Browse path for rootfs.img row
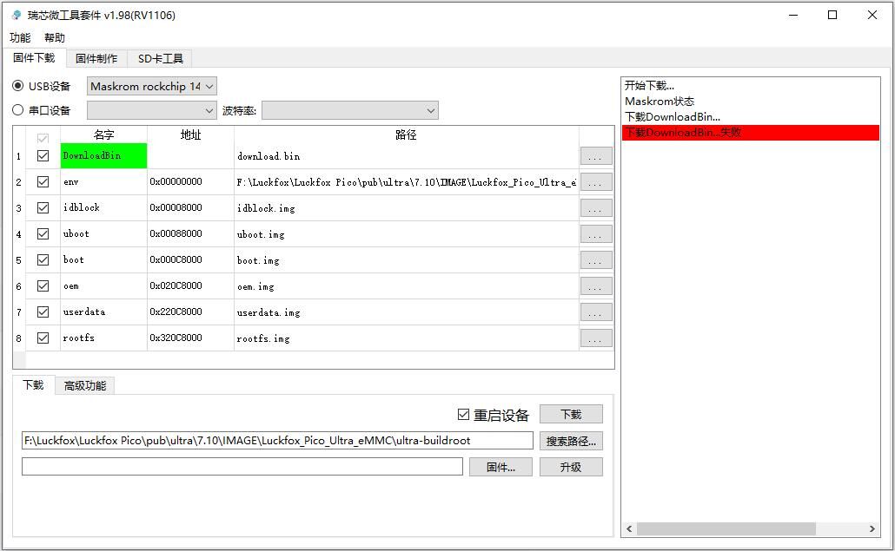This screenshot has height=551, width=895. point(596,338)
